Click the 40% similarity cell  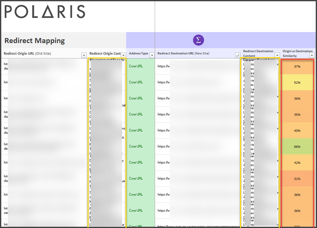tap(297, 131)
